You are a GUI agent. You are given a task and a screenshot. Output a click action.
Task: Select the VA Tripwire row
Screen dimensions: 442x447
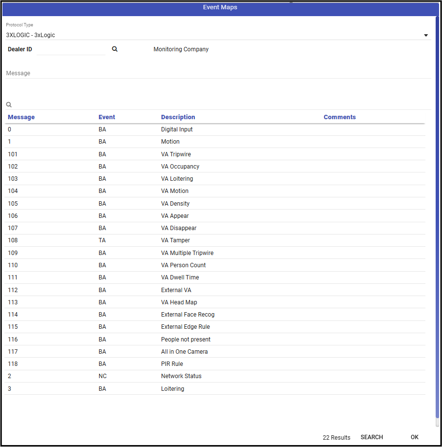pos(215,154)
